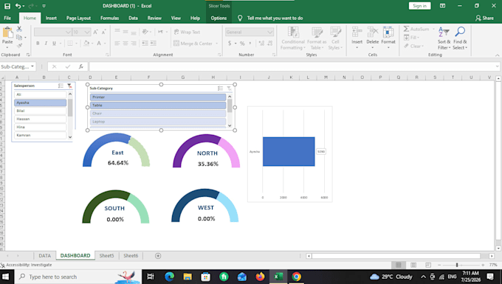Click the AutoSum sigma icon
The width and height of the screenshot is (502, 284).
tap(406, 29)
